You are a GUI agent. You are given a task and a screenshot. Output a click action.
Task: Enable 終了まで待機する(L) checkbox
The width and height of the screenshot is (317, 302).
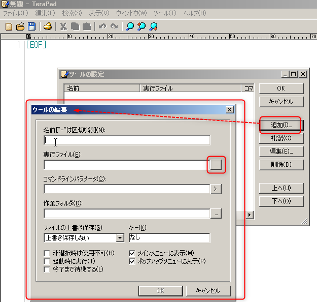coord(47,269)
